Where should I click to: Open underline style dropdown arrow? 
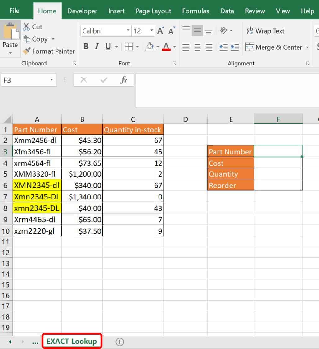[x=116, y=47]
